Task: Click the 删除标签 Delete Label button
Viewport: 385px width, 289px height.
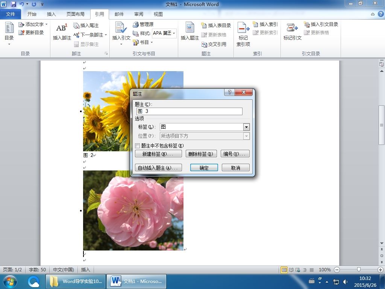Action: tap(201, 154)
